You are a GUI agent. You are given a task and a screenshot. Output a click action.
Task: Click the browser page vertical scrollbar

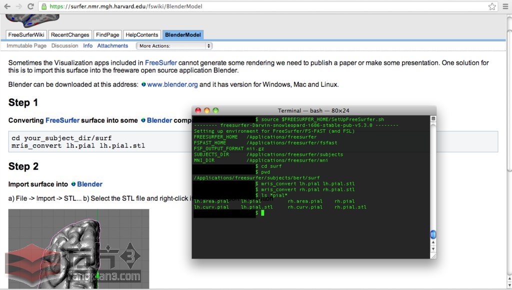click(x=509, y=101)
